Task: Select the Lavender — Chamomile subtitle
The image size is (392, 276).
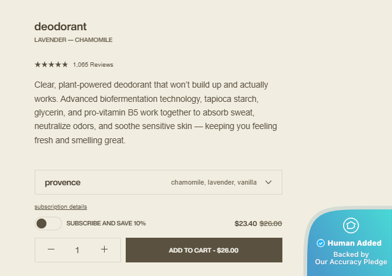Action: point(73,40)
